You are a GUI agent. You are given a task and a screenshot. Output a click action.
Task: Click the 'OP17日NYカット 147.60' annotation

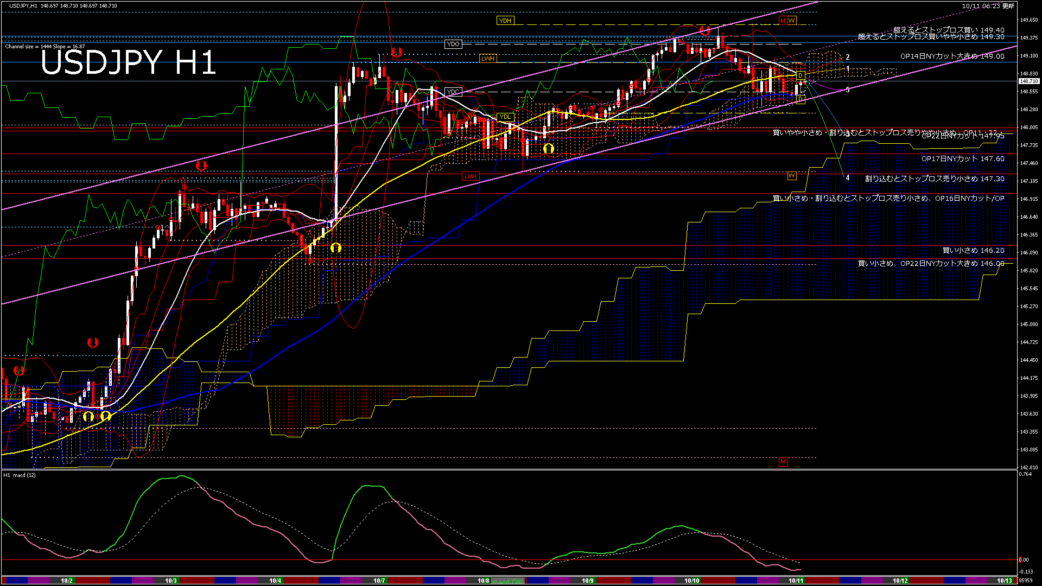click(962, 159)
